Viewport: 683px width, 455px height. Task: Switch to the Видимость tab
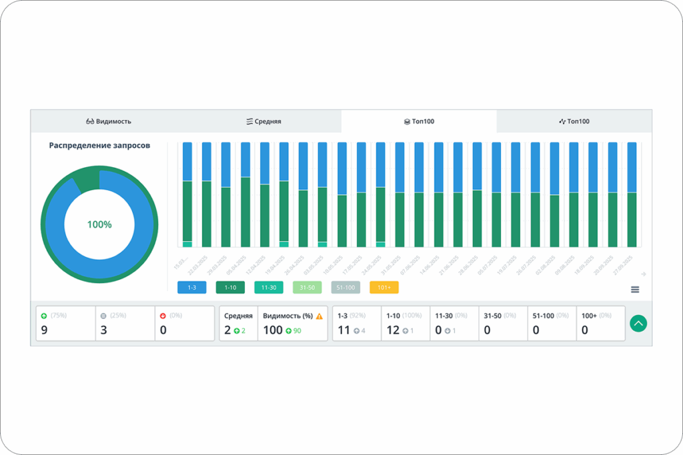109,121
